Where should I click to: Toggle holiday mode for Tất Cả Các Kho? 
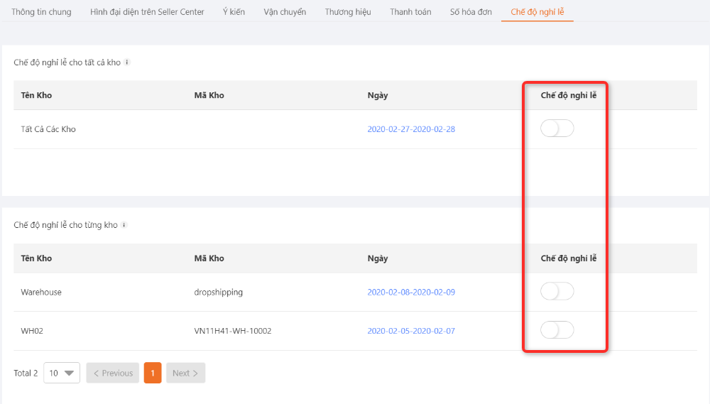557,129
